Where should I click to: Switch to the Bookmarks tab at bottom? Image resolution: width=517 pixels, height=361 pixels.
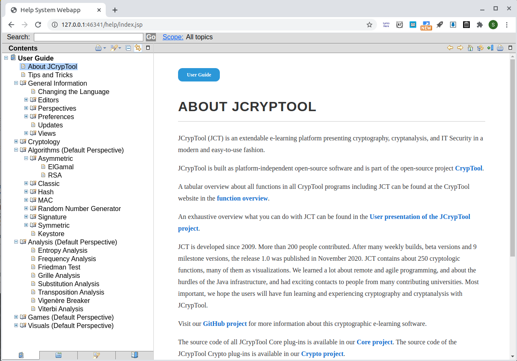click(x=135, y=355)
